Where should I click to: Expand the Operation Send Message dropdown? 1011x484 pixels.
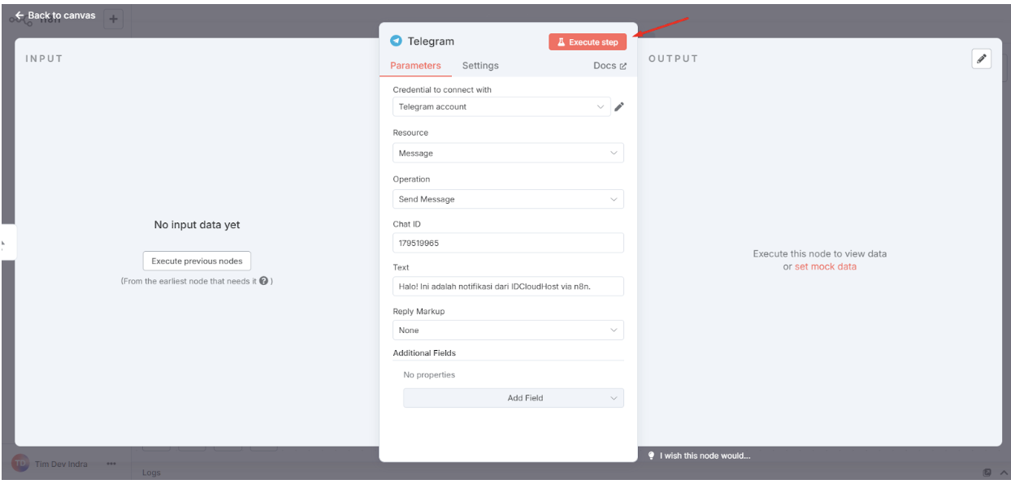(x=508, y=199)
